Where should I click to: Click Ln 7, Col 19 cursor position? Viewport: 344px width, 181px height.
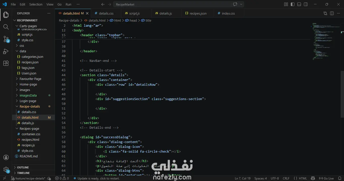click(x=242, y=178)
